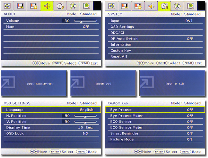This screenshot has height=158, width=208.
Task: Open ECO plant icon in AUDIO panel
Action: pos(86,6)
